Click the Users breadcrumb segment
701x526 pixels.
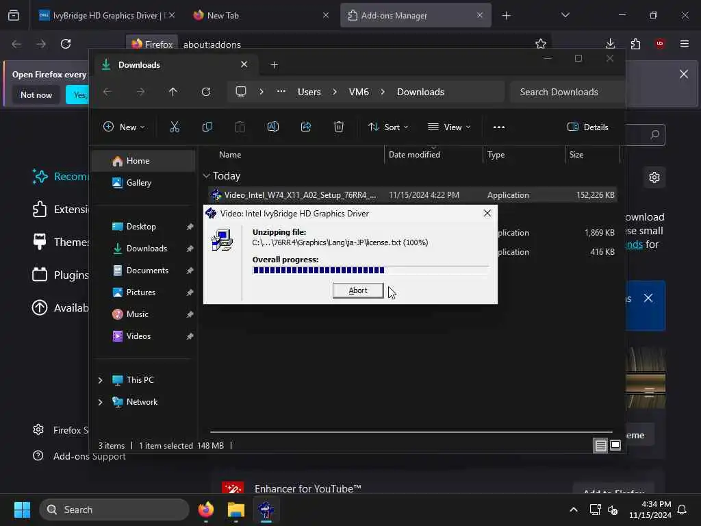click(x=309, y=92)
